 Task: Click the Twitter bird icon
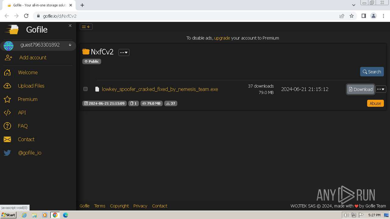[7, 153]
